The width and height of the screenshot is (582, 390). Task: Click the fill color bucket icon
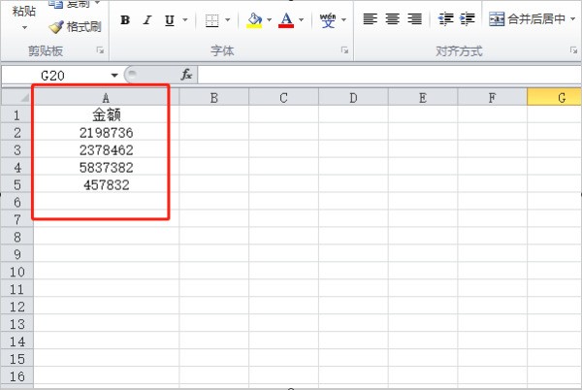click(x=254, y=19)
